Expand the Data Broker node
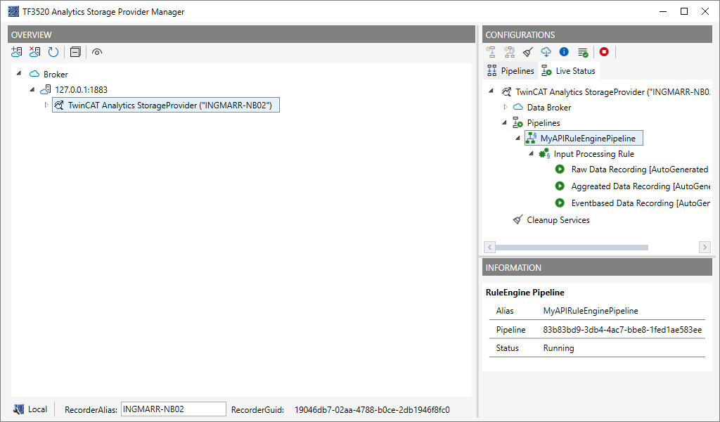 505,107
